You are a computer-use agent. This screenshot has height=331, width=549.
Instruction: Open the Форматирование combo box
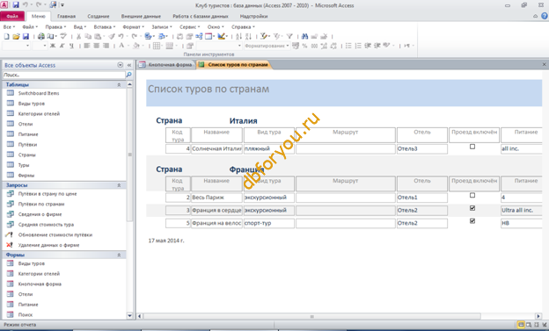coord(267,46)
